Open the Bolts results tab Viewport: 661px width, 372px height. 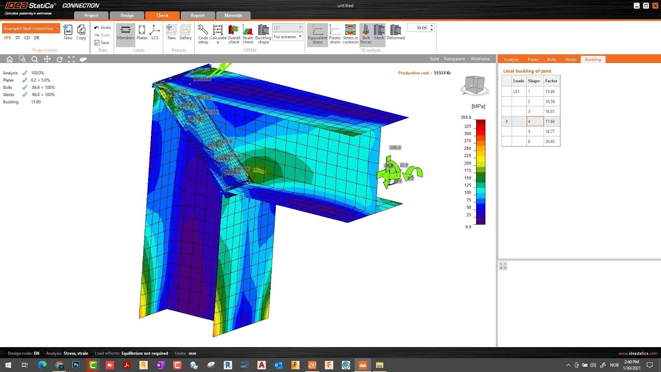point(552,59)
